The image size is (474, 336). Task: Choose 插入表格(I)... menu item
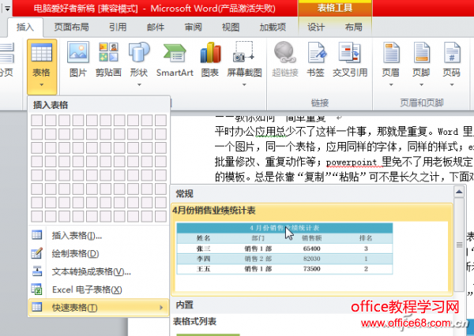(x=98, y=236)
